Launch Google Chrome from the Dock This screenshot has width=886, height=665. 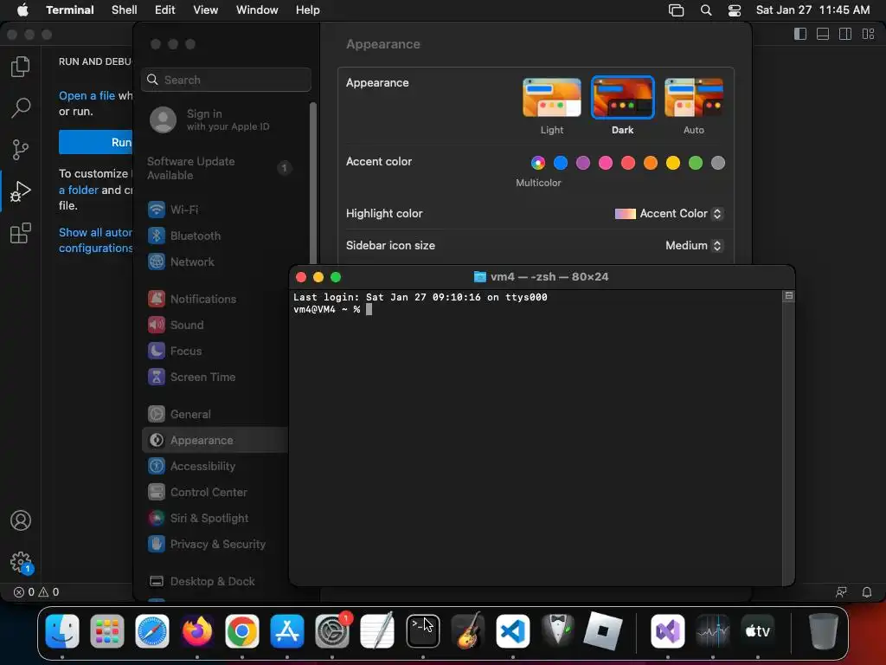point(242,630)
